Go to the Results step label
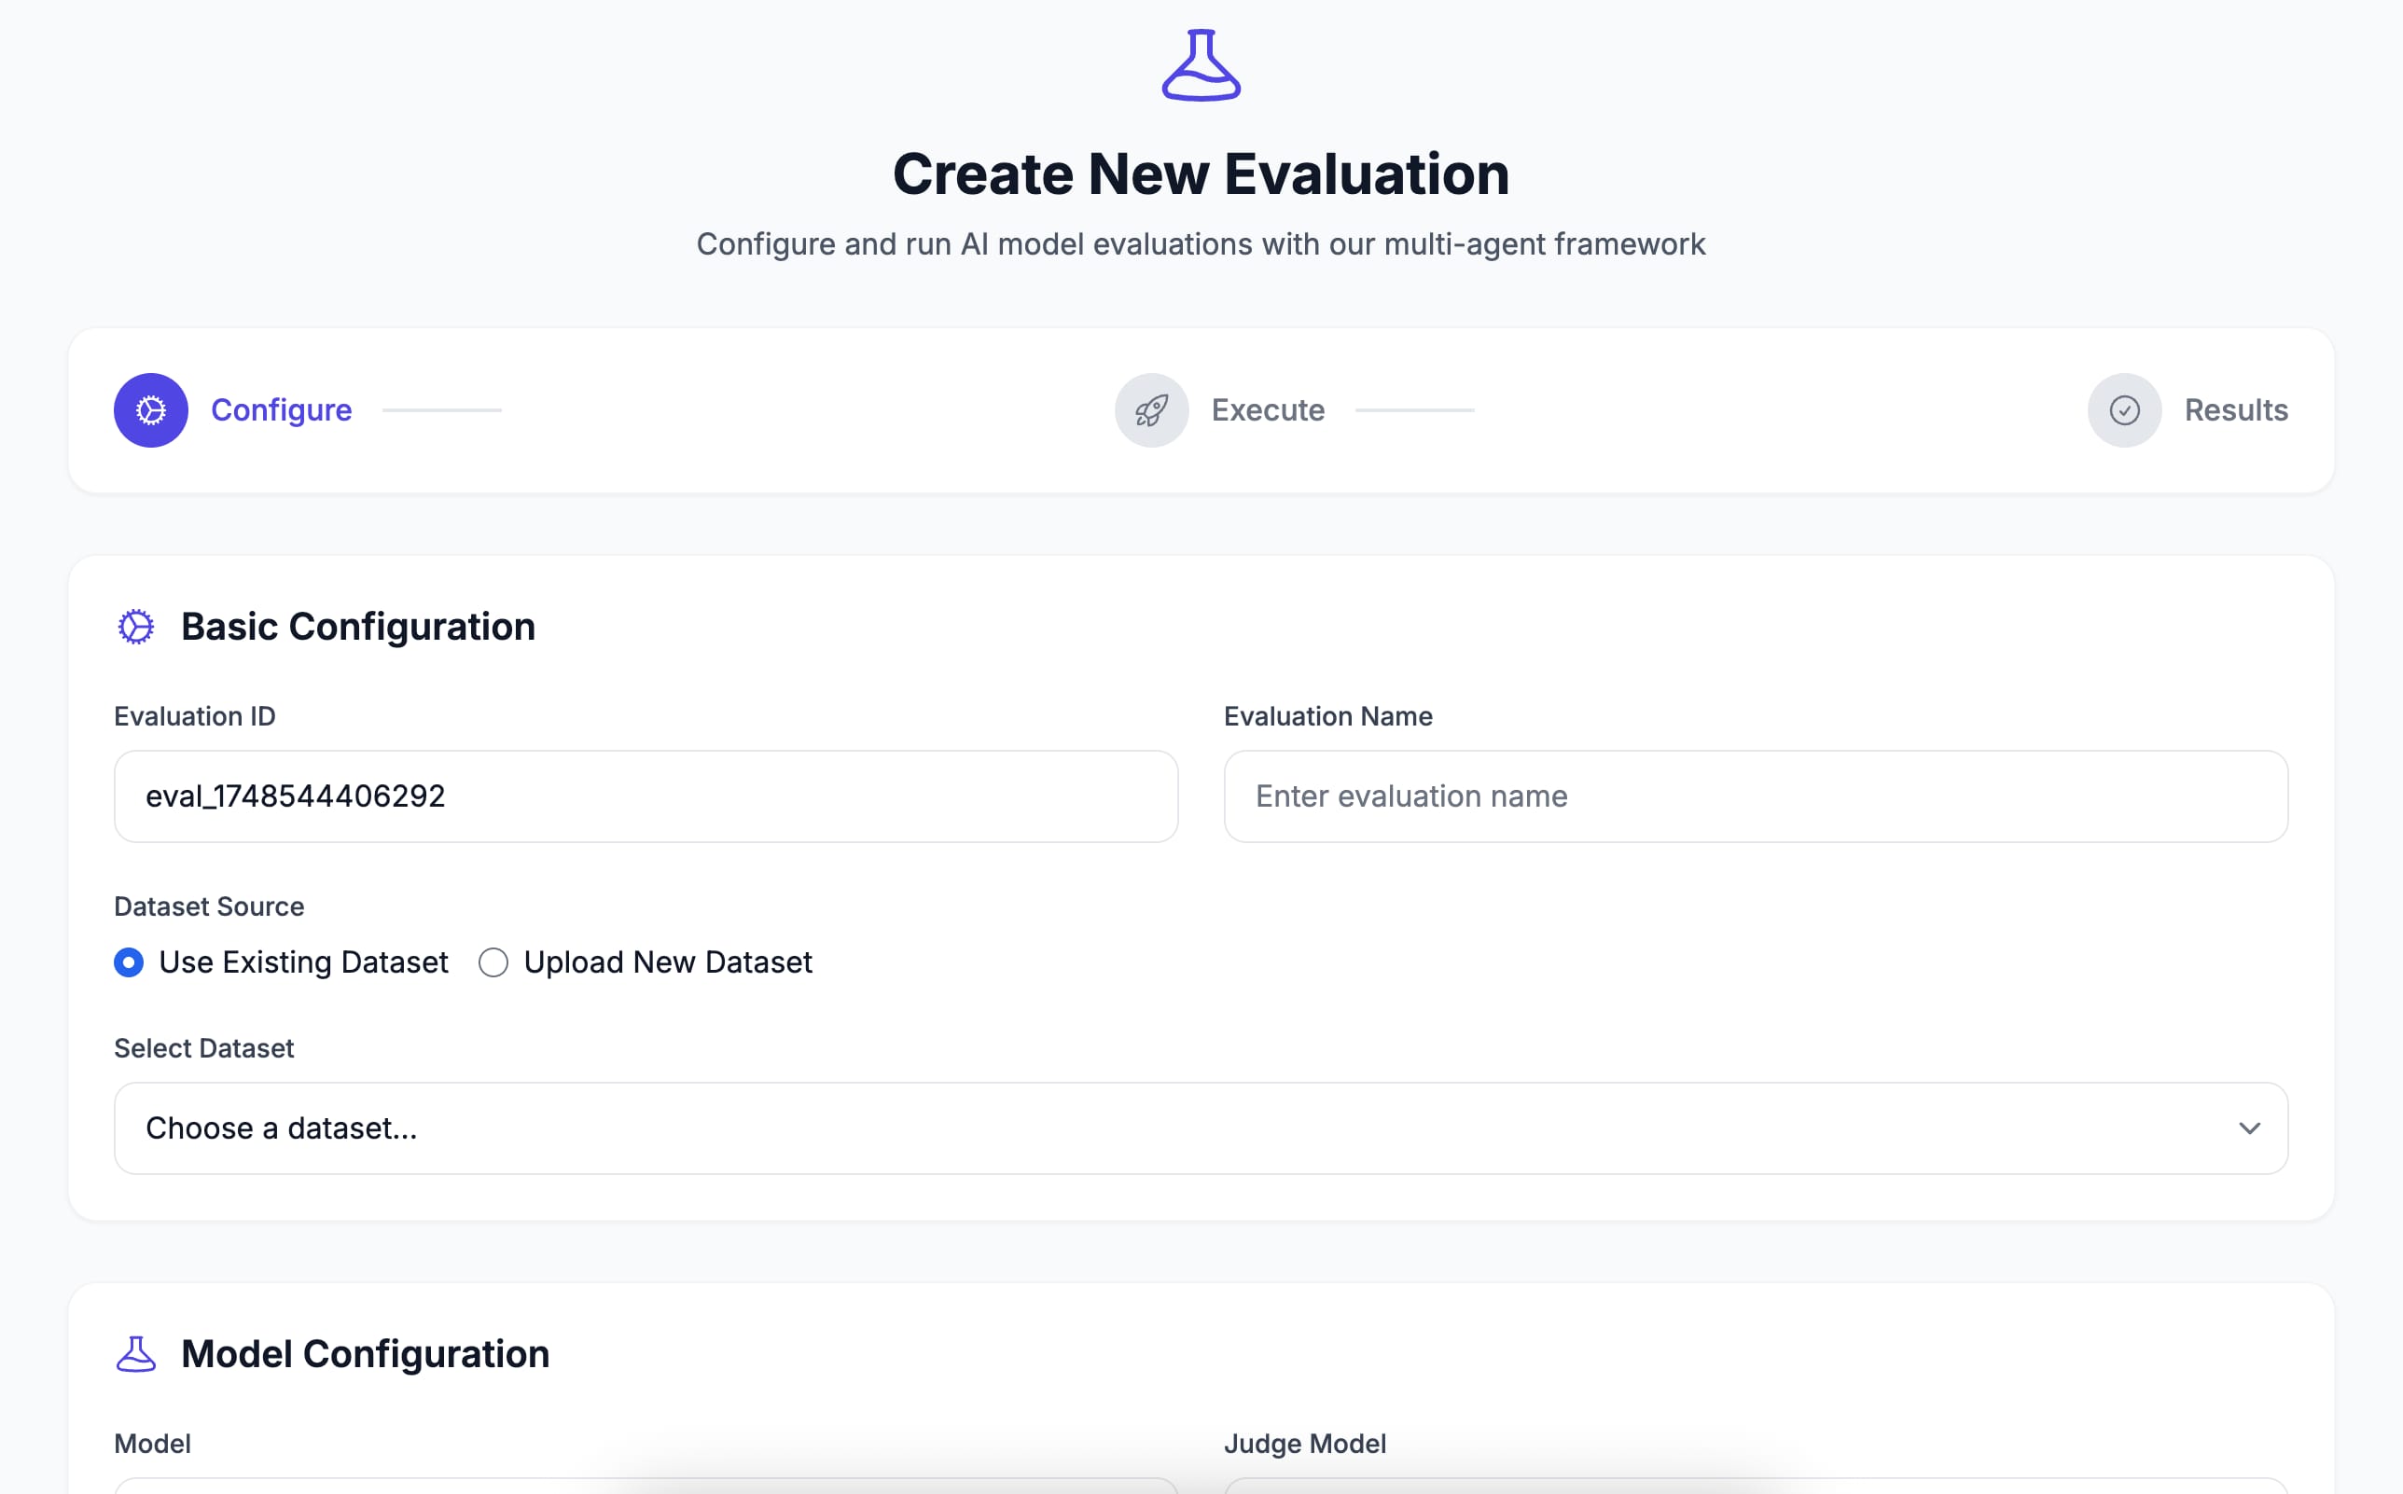Viewport: 2403px width, 1494px height. (x=2236, y=410)
